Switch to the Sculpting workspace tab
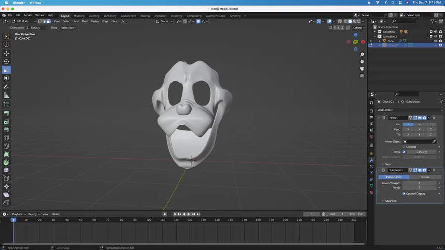 pyautogui.click(x=94, y=16)
